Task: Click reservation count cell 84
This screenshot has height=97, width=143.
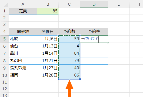Action: pos(69,54)
